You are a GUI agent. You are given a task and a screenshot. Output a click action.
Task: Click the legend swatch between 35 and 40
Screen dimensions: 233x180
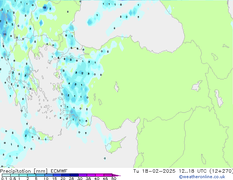(91, 175)
